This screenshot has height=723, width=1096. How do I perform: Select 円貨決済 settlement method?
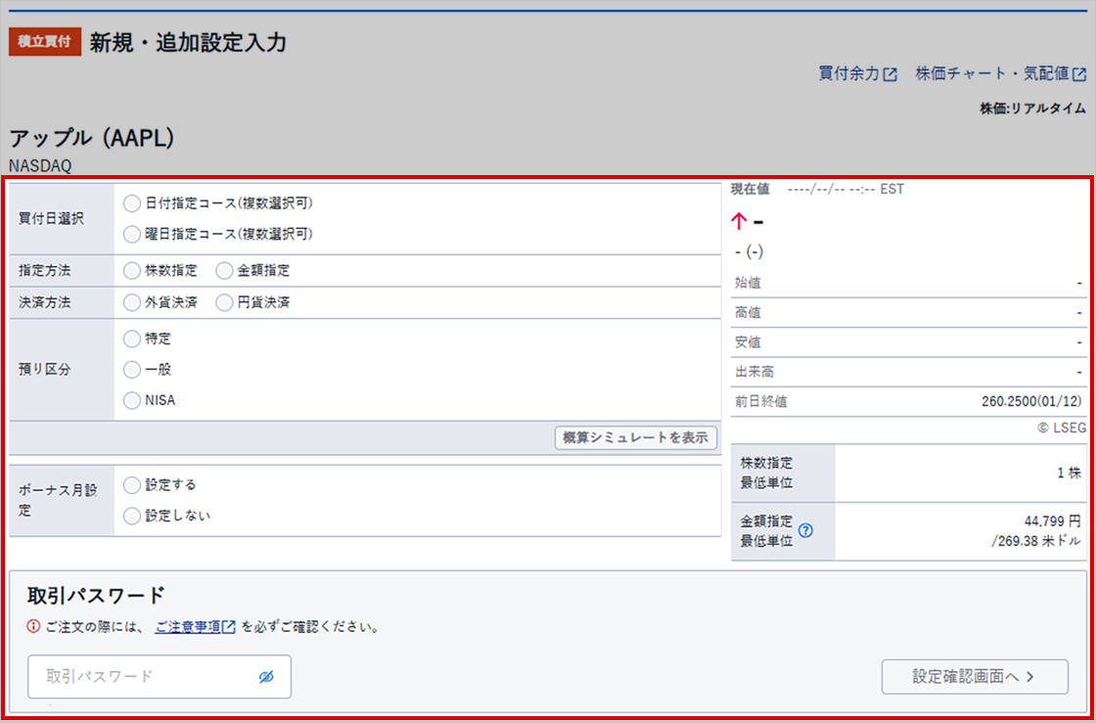(x=224, y=303)
